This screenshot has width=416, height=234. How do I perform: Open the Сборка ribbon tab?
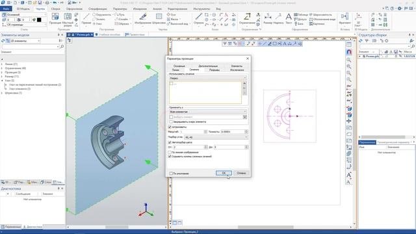coord(55,8)
